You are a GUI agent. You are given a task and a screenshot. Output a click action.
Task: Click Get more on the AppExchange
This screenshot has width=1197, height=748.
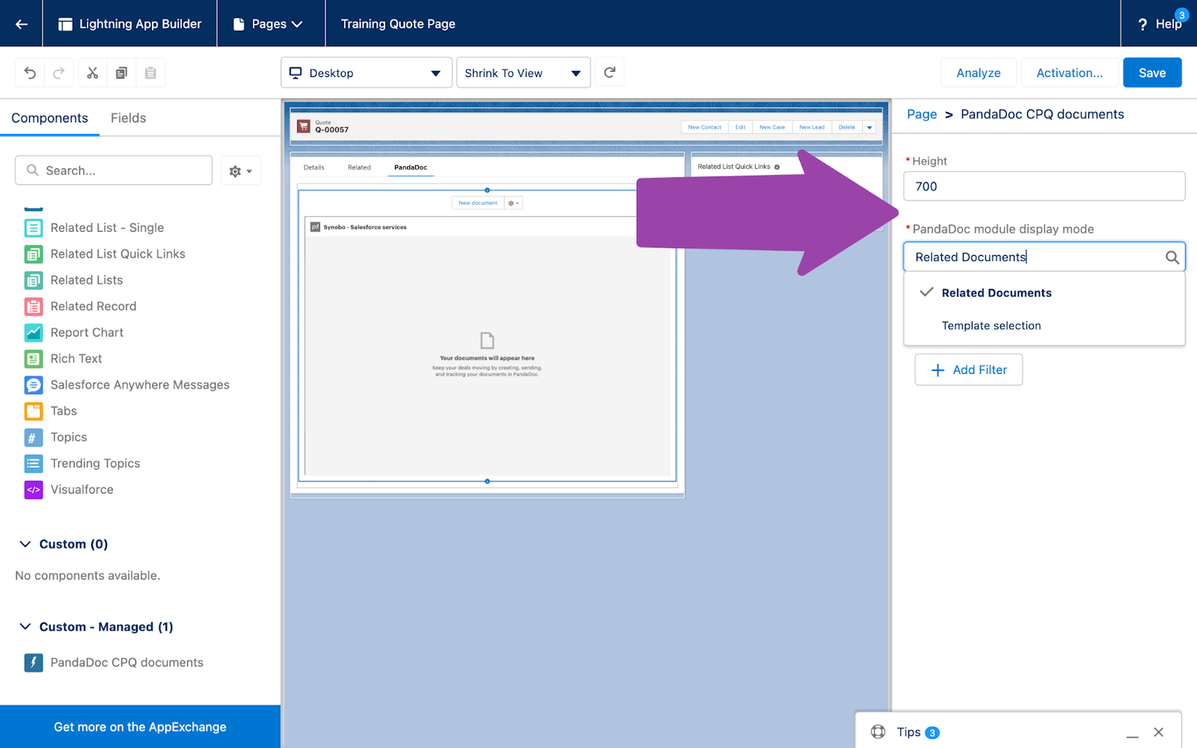click(x=140, y=726)
